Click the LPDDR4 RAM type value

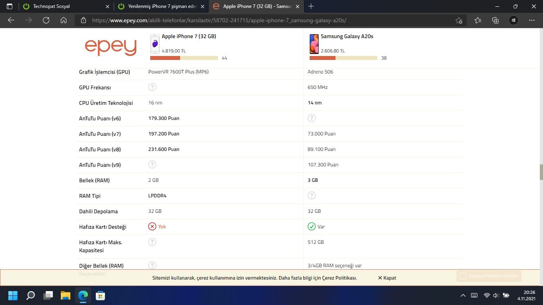(x=157, y=196)
